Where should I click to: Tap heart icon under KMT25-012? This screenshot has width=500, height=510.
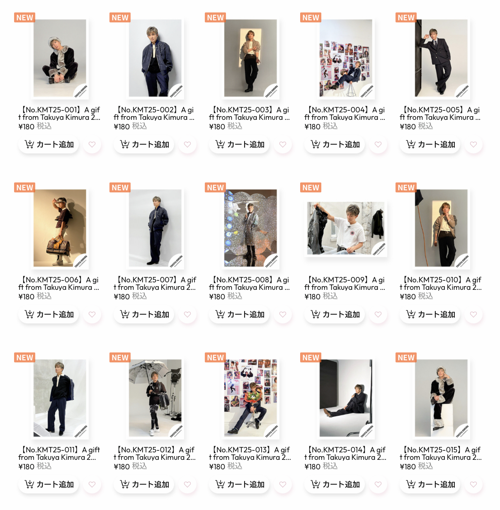[x=187, y=484]
